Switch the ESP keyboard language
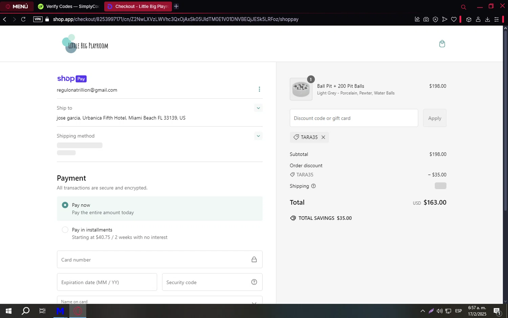The width and height of the screenshot is (508, 318). click(459, 311)
